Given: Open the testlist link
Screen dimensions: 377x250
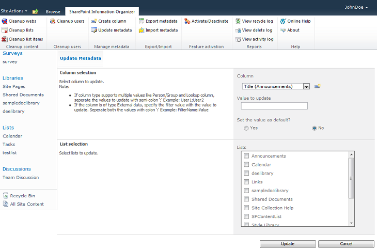Looking at the screenshot, I should (x=10, y=153).
